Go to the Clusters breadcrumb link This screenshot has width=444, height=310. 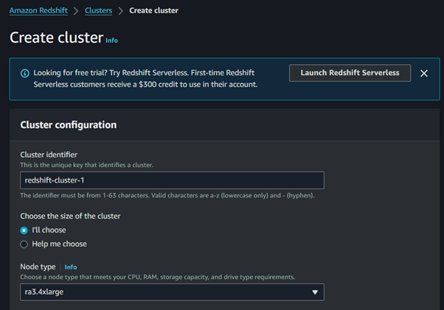[x=99, y=10]
